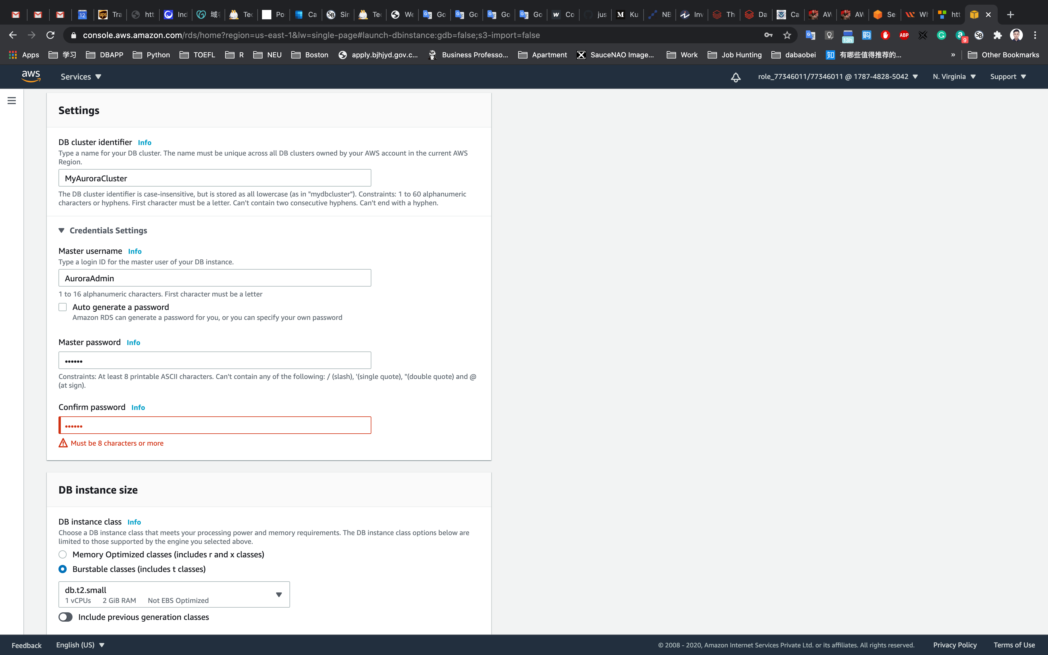Click the AWS logo home icon
The height and width of the screenshot is (655, 1048).
[31, 76]
